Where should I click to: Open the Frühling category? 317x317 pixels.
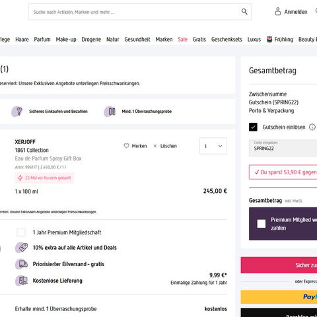(284, 40)
